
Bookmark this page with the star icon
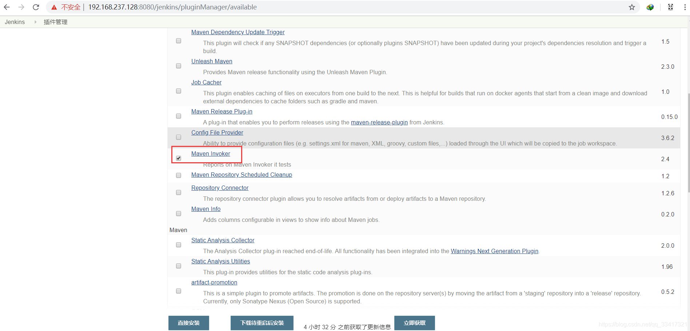632,7
